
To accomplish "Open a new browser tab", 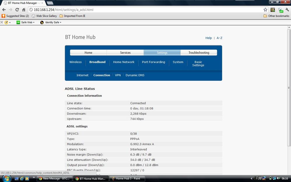I will coord(50,3).
